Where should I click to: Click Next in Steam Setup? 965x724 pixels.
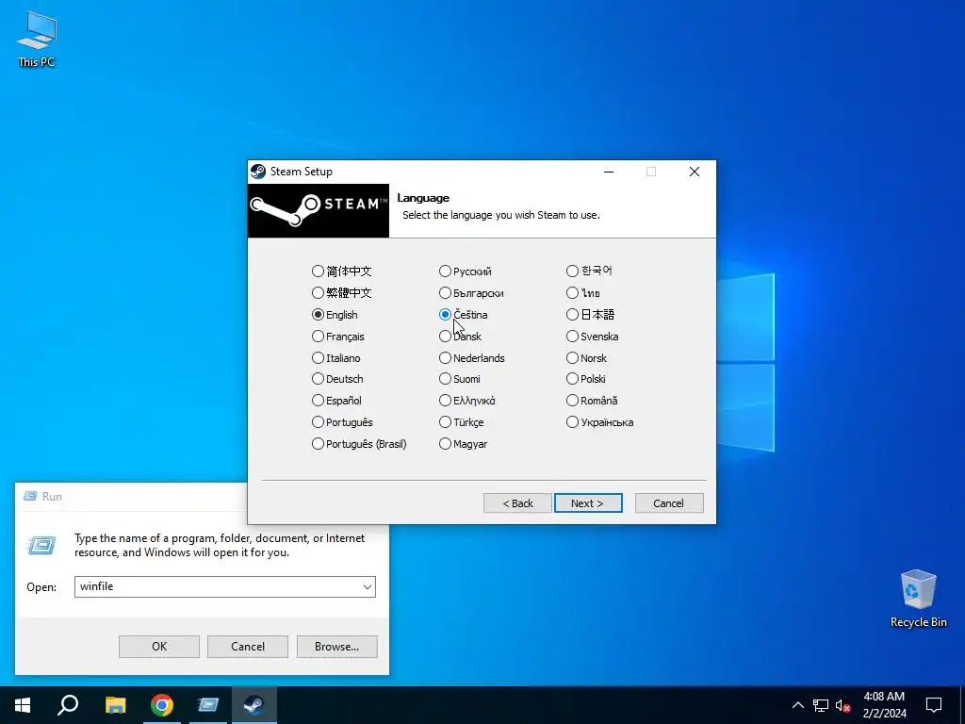(588, 503)
